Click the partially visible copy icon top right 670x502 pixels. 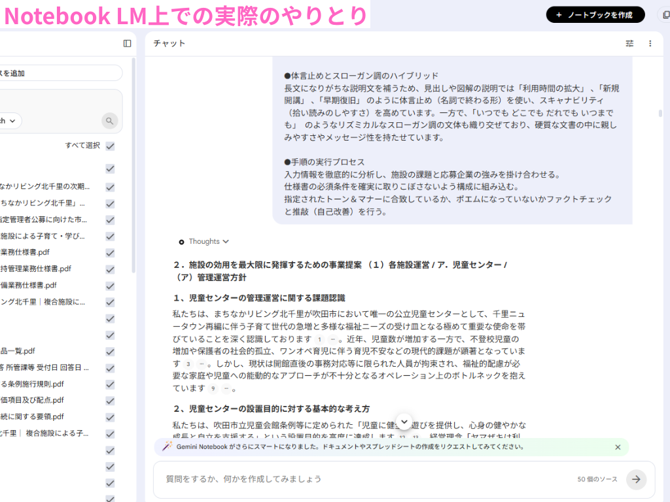pos(665,15)
